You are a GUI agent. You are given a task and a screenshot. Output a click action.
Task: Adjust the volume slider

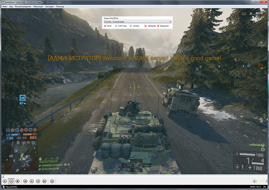click(x=263, y=181)
